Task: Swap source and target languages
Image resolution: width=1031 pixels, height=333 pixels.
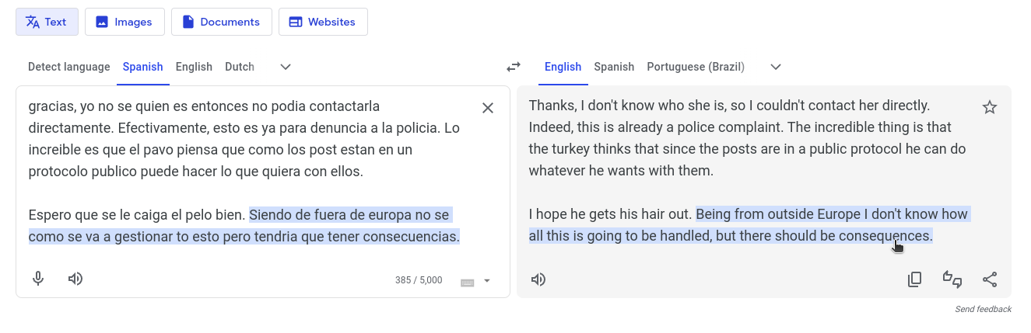Action: tap(514, 67)
